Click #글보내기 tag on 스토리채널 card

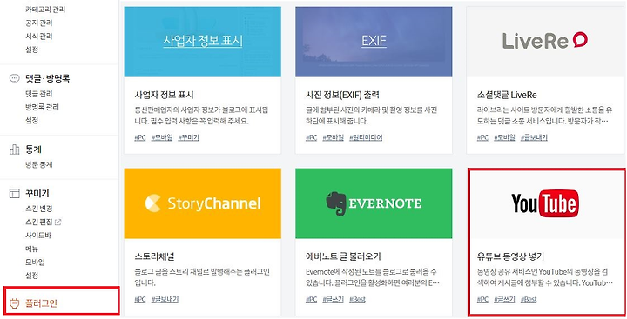point(165,299)
